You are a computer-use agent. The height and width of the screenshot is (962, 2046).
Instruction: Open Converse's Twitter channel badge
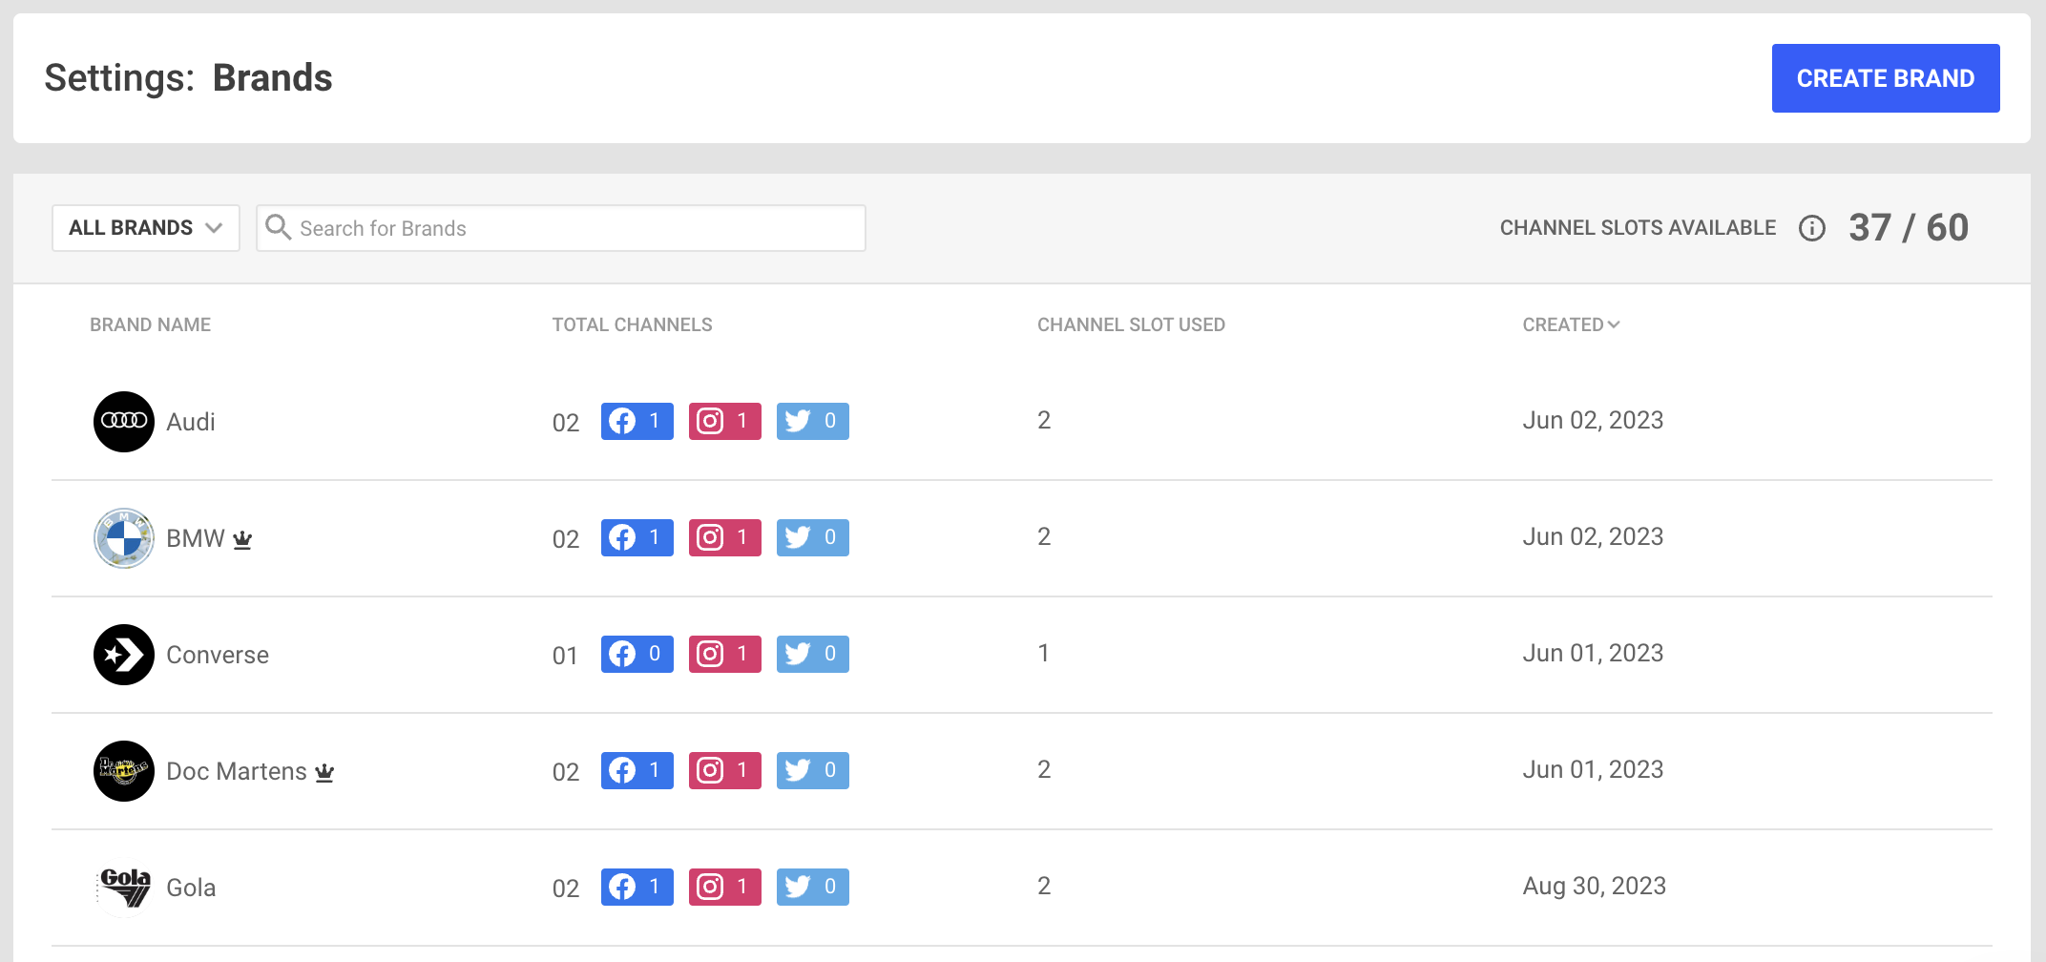tap(813, 654)
